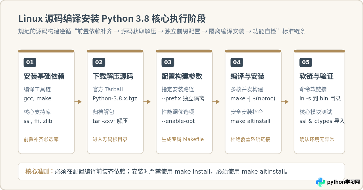The width and height of the screenshot is (363, 190).
Task: Select the text "Python-3.8.x.tgz"
Action: [x=115, y=99]
